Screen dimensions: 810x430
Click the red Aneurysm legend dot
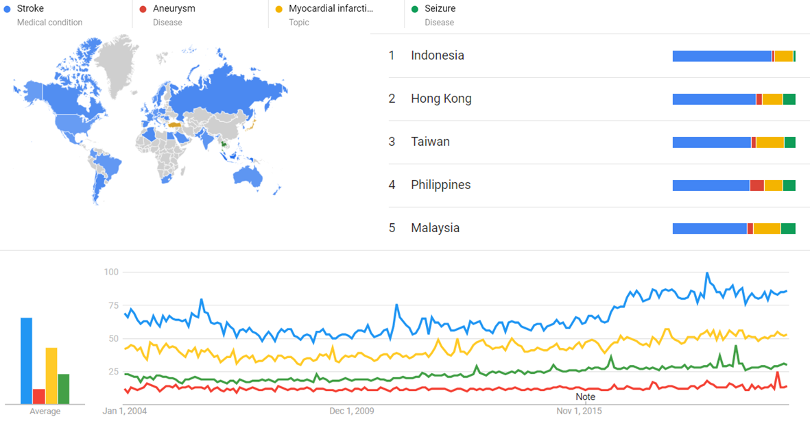point(143,9)
